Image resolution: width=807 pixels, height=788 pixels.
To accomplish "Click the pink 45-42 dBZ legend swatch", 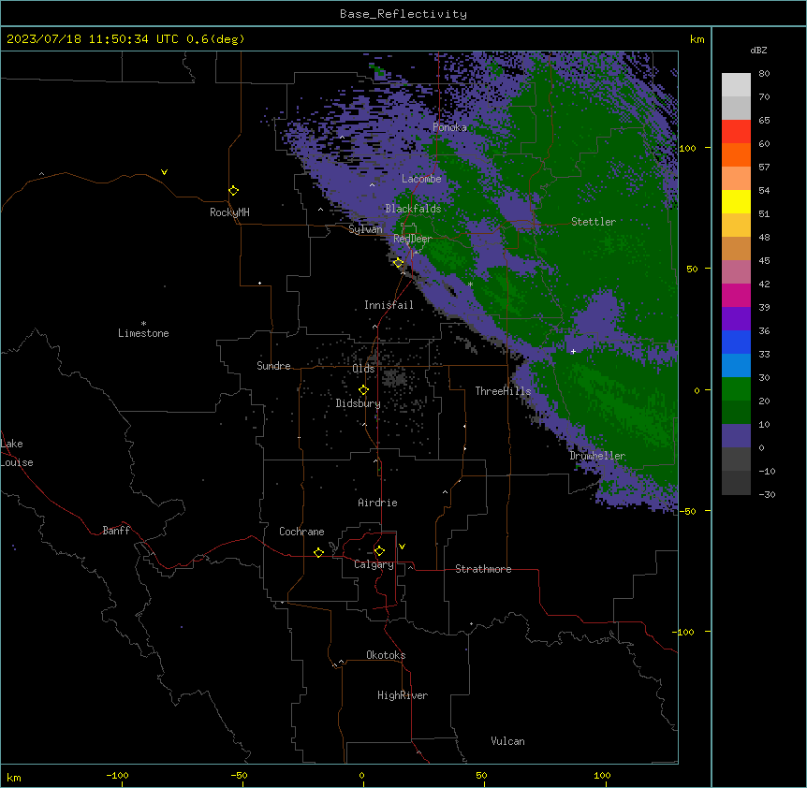I will [x=736, y=272].
